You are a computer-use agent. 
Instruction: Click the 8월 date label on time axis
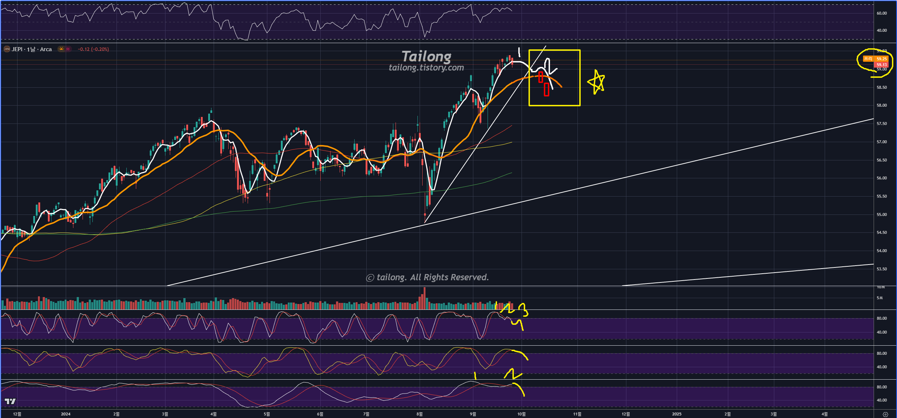pyautogui.click(x=419, y=414)
